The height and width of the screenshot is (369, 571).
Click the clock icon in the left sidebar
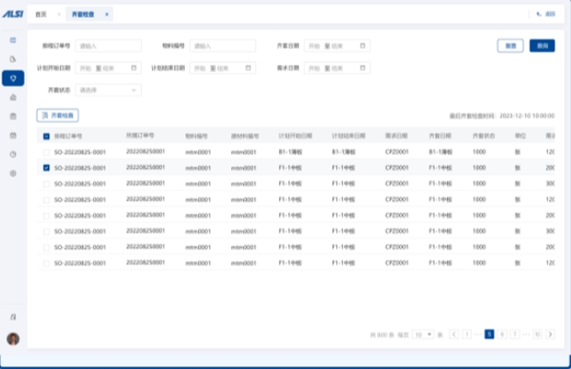(12, 154)
